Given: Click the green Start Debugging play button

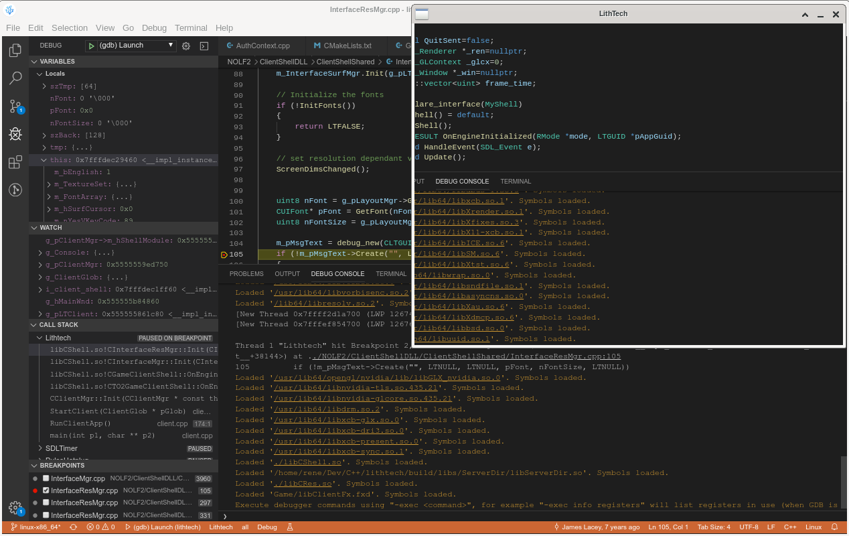Looking at the screenshot, I should [x=92, y=46].
